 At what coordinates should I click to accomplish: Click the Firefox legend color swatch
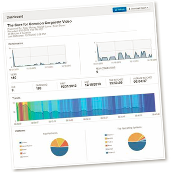21,150
